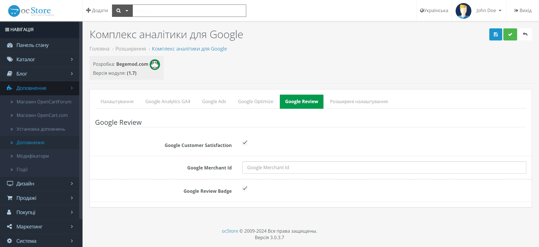Click the Google Merchant Id input field

(x=384, y=167)
